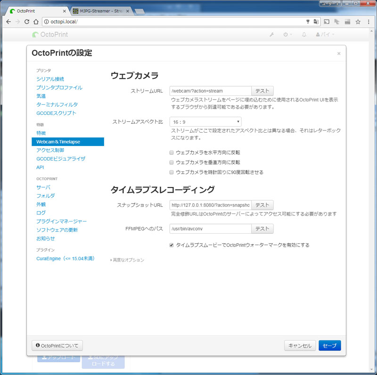Bookmark this page with the star
Viewport: 377px width, 375px height.
pyautogui.click(x=358, y=22)
